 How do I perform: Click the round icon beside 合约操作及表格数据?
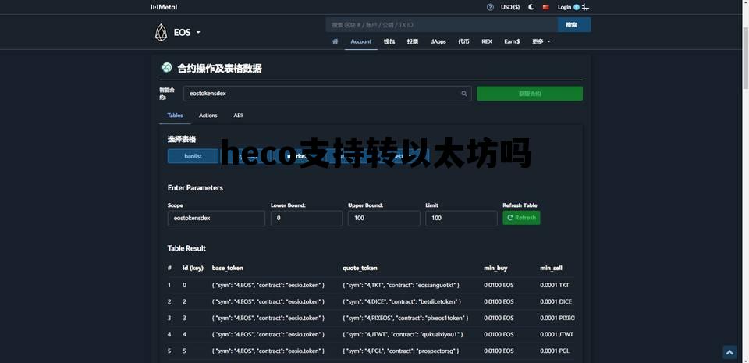point(167,68)
